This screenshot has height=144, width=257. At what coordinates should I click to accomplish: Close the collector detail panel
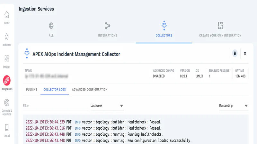[245, 53]
